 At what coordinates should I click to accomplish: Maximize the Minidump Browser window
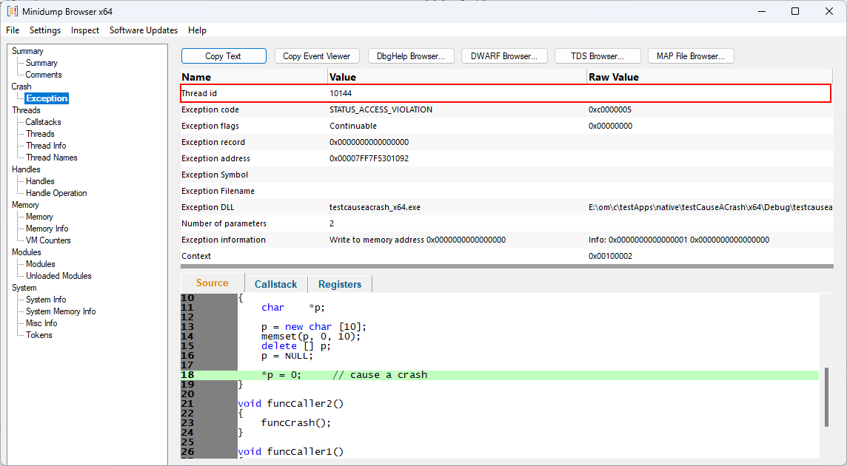795,11
